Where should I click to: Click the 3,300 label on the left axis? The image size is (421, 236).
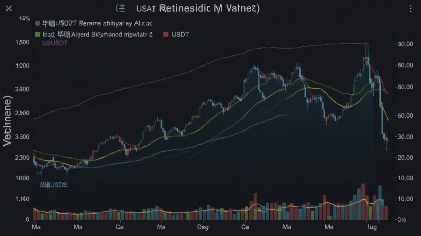point(23,137)
